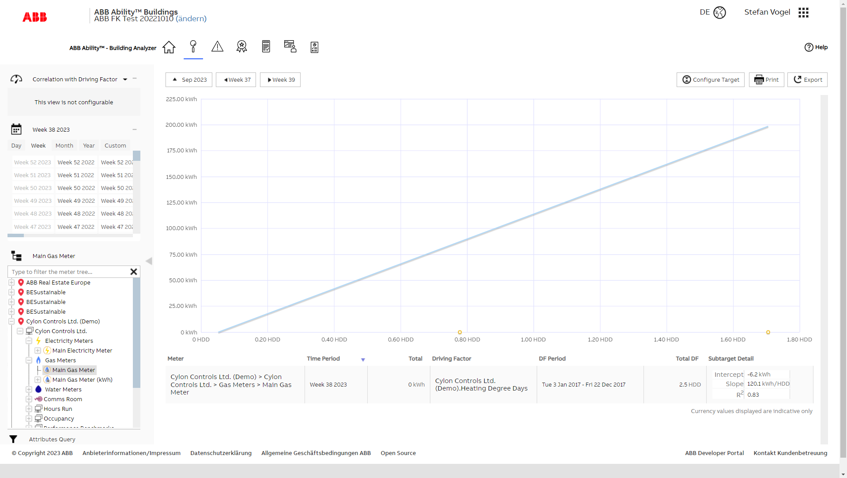Image resolution: width=847 pixels, height=478 pixels.
Task: Open the report document icon
Action: click(x=266, y=46)
